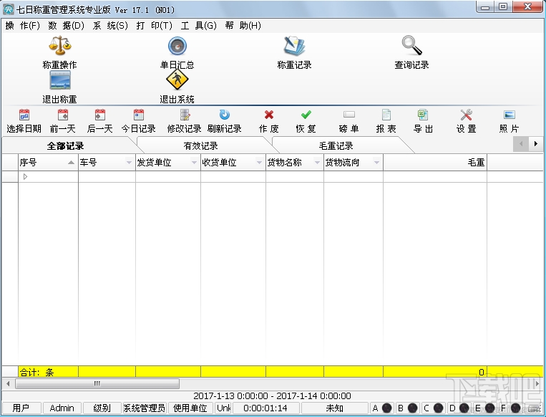Click indicator light B in status bar
This screenshot has height=417, width=546.
[x=413, y=408]
